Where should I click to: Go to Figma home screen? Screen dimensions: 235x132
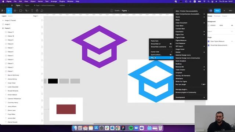point(12,5)
